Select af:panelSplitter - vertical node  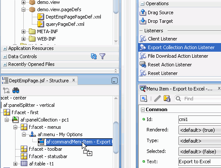(x=29, y=105)
